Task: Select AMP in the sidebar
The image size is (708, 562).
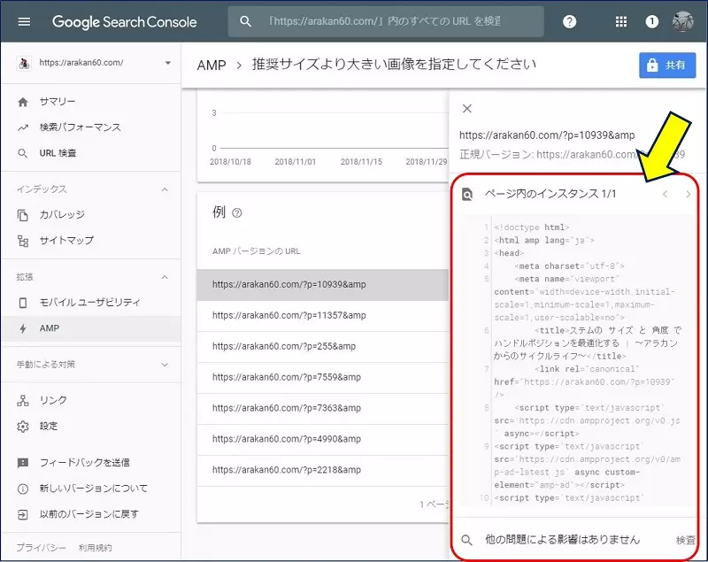Action: click(90, 328)
